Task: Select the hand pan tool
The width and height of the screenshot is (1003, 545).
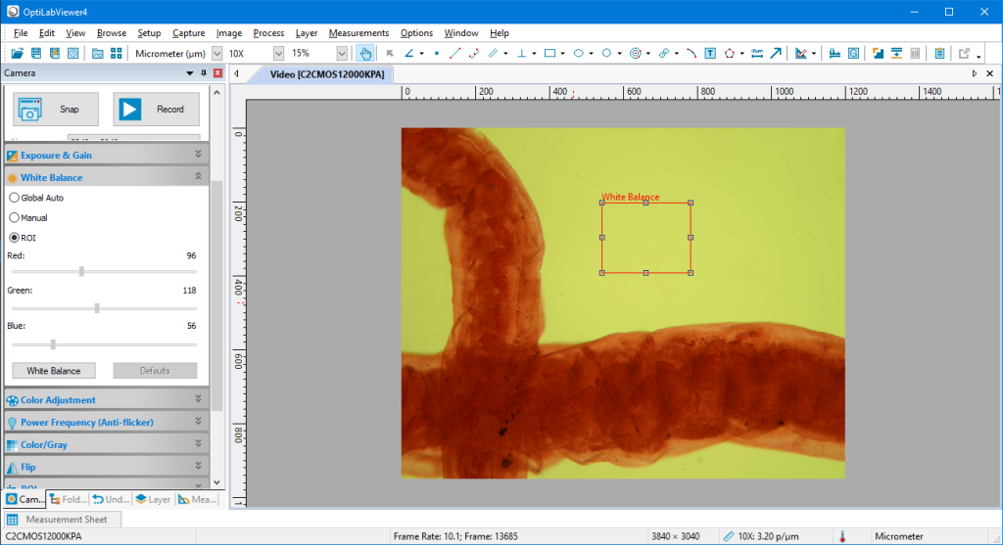Action: click(365, 53)
